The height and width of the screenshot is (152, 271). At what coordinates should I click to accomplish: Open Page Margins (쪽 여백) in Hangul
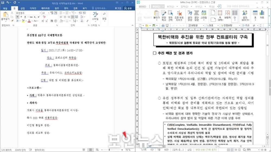220,15
